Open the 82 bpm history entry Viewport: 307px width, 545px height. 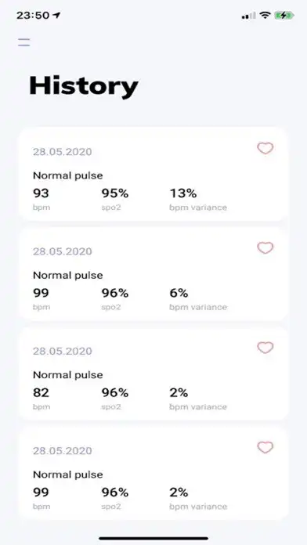(153, 374)
